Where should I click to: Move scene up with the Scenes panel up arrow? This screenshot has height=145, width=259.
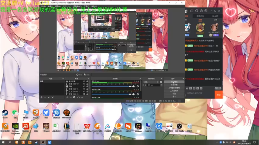(x=49, y=97)
